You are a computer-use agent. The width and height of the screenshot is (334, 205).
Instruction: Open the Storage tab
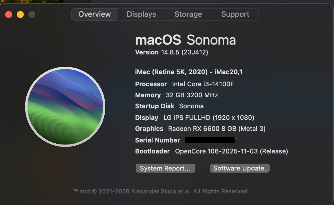188,14
